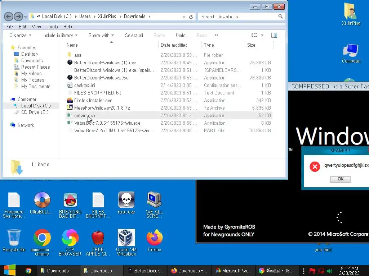Click Select all in toolbar
The image size is (369, 276).
[134, 35]
